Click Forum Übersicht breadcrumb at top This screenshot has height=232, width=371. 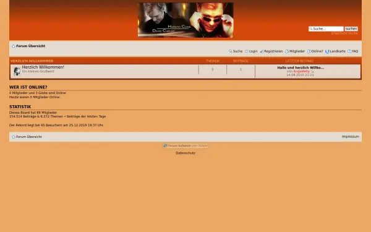[x=30, y=46]
